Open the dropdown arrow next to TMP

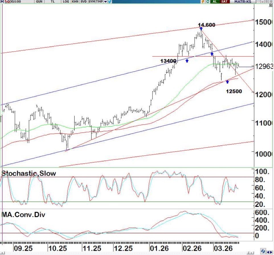click(x=105, y=2)
